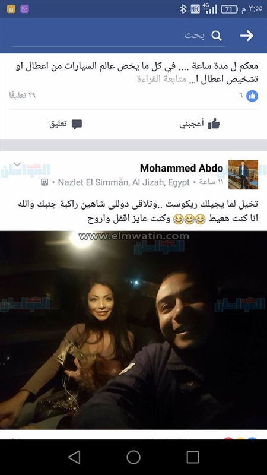Tap the yellow notification icon in status bar
The width and height of the screenshot is (267, 475).
point(11,9)
